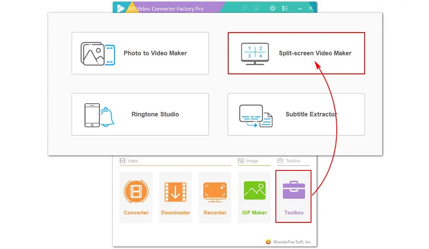Click the HD Video Converter Factory Pro title
This screenshot has height=249, width=429.
click(x=166, y=9)
